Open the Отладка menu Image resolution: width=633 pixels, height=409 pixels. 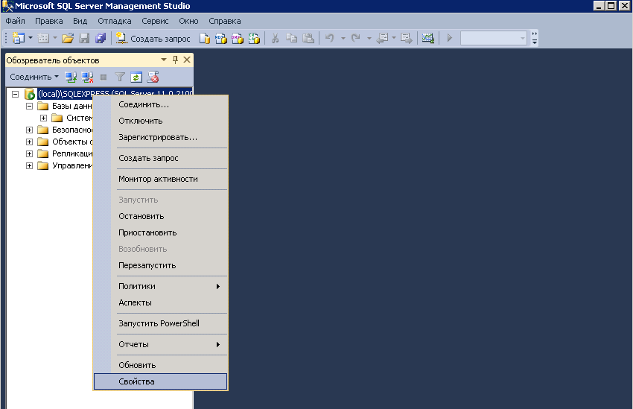click(x=114, y=21)
